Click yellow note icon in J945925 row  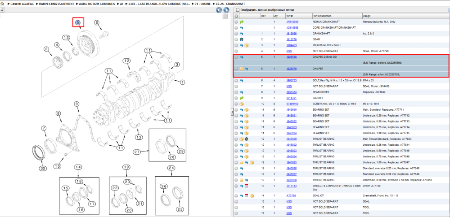tap(241, 163)
